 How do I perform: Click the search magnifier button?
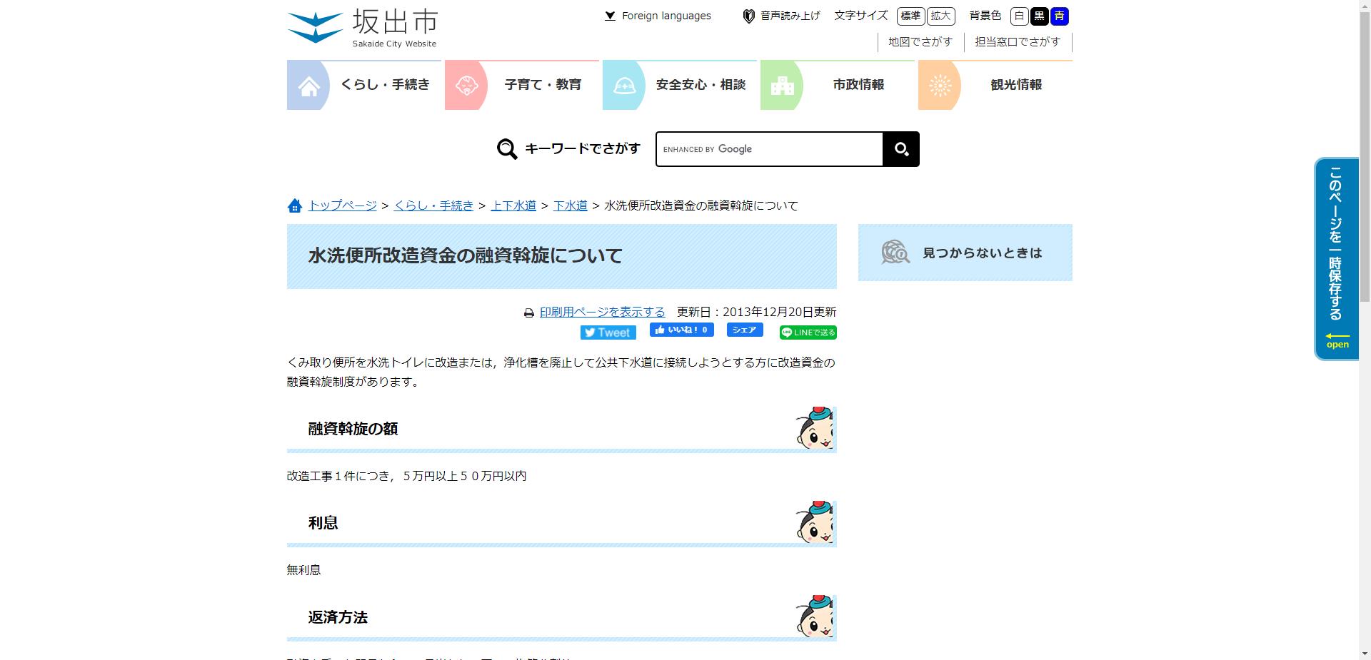[900, 148]
